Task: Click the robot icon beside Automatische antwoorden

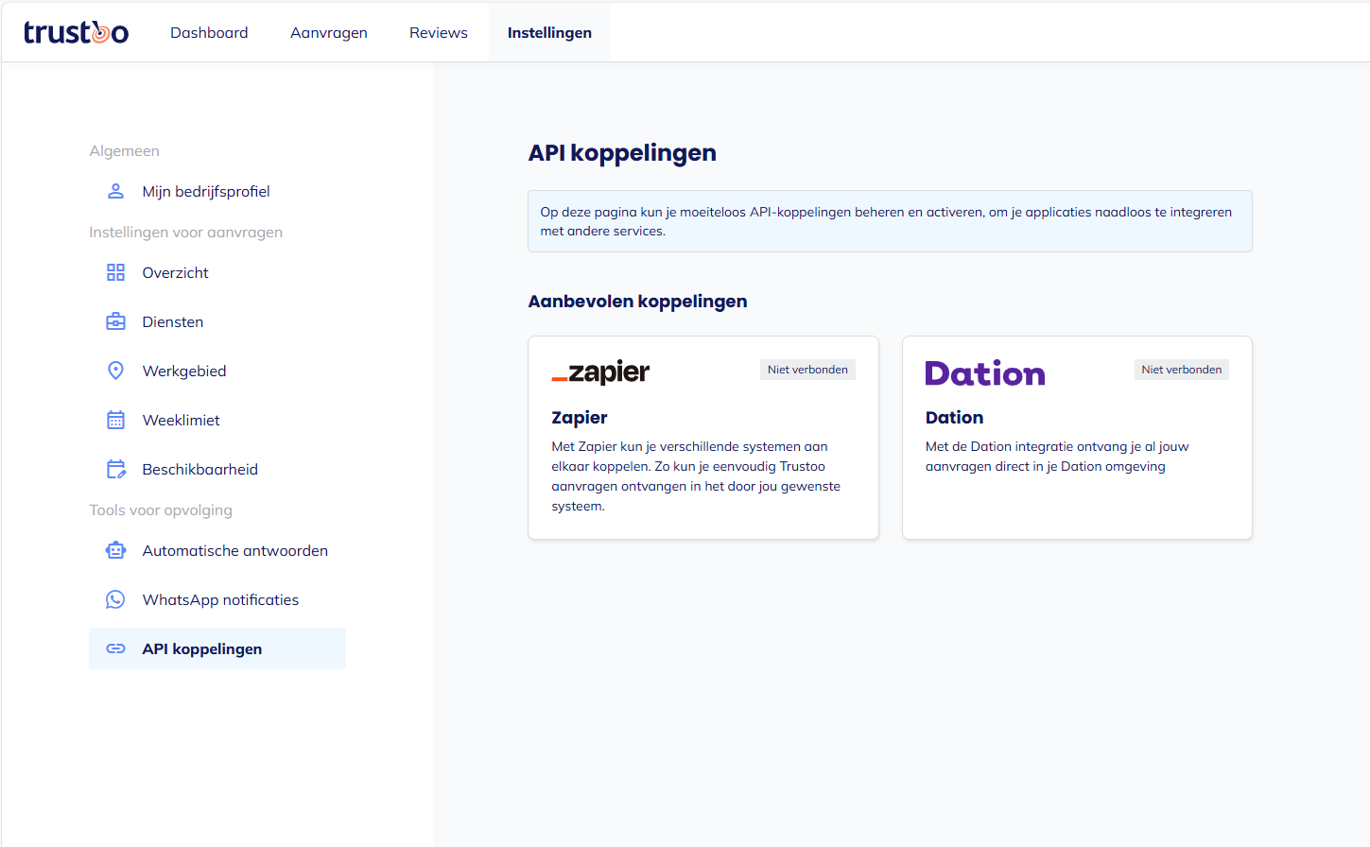Action: 115,550
